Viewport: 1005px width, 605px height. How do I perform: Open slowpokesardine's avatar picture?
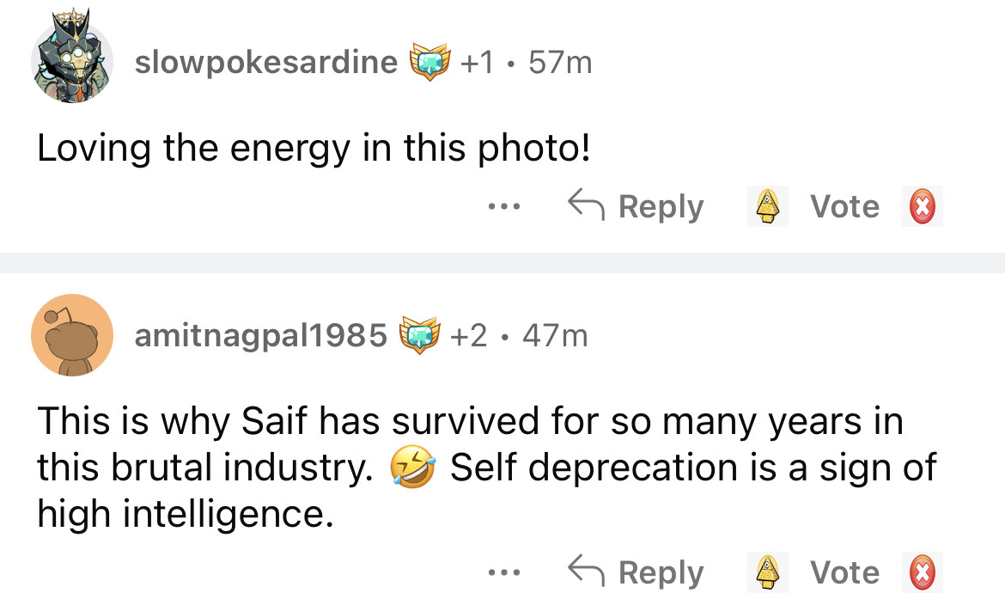[72, 63]
